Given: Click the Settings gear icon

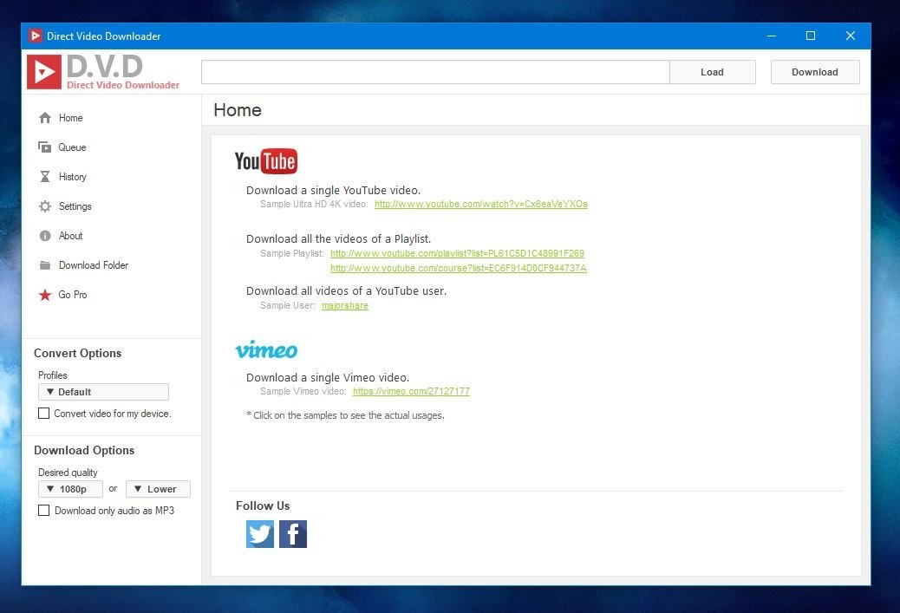Looking at the screenshot, I should [x=45, y=206].
